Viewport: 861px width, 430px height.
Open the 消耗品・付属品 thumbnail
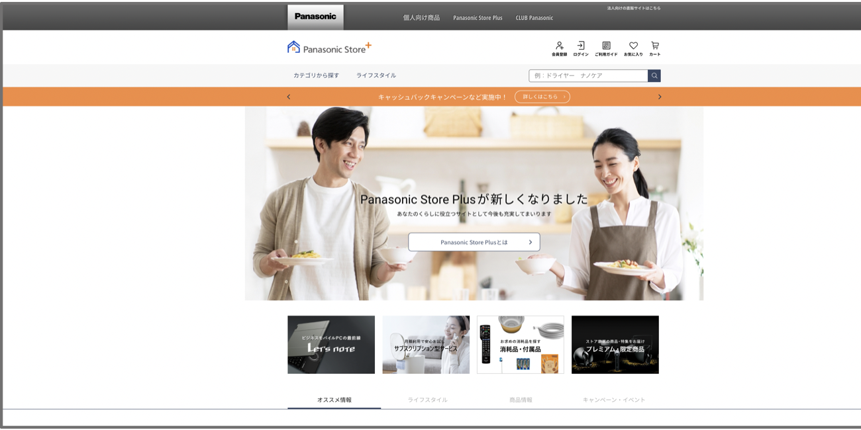tap(521, 345)
